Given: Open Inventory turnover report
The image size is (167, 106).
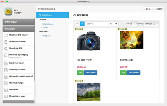Looking at the screenshot, I should point(19,70).
